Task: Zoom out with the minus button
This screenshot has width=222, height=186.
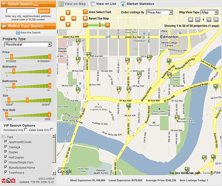Action: [85, 25]
